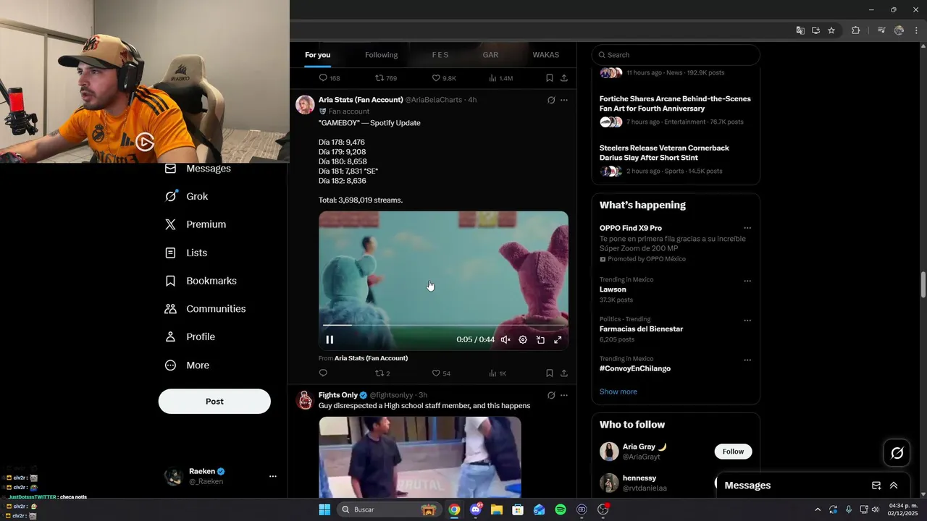Image resolution: width=927 pixels, height=521 pixels.
Task: Open more options on Aria Stats post
Action: pos(564,100)
